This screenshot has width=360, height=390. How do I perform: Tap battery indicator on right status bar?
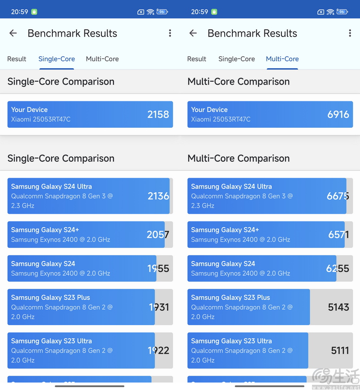[x=342, y=12]
